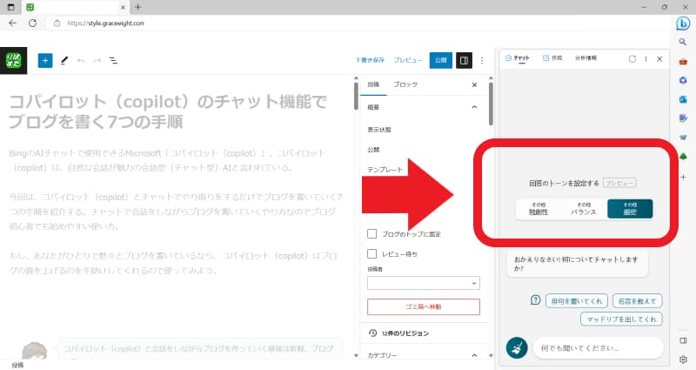The image size is (696, 370).
Task: Undo the last editor change
Action: 81,60
